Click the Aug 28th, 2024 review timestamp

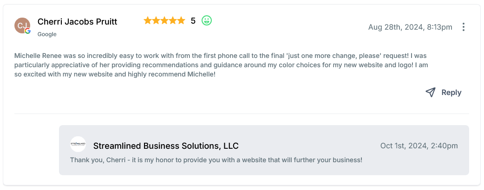click(x=410, y=27)
